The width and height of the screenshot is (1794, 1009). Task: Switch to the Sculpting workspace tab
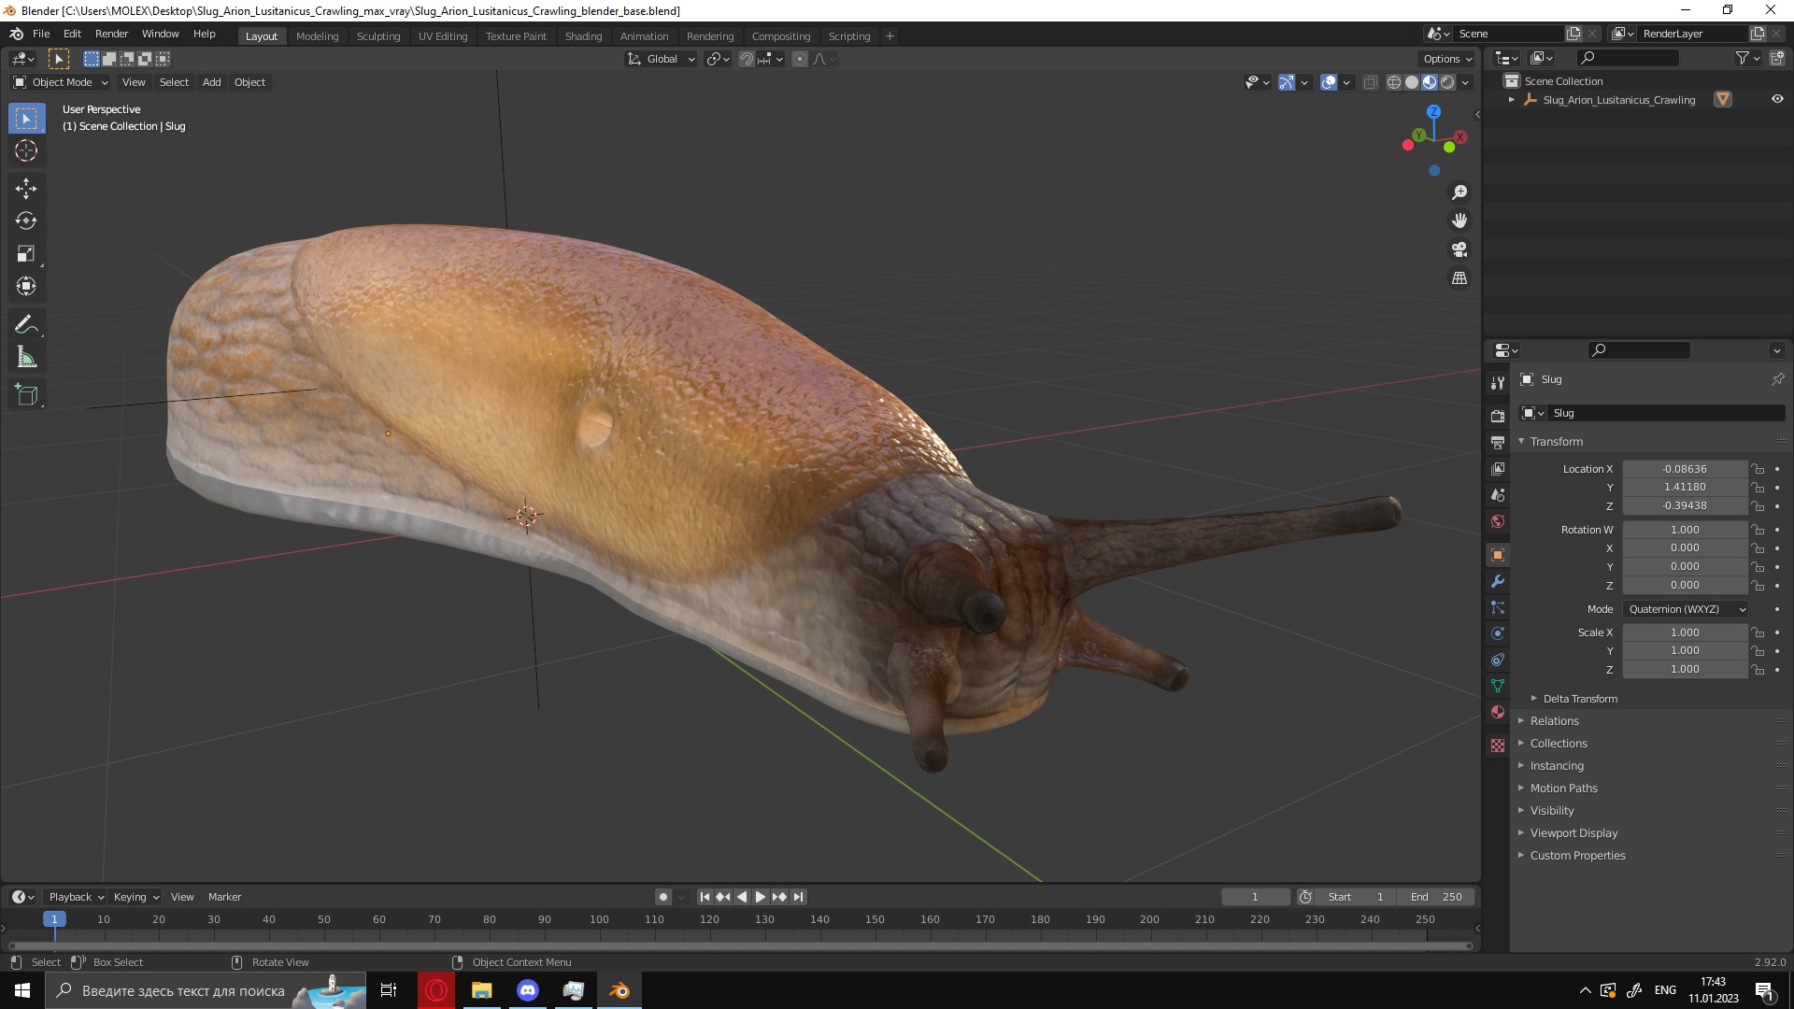tap(378, 36)
